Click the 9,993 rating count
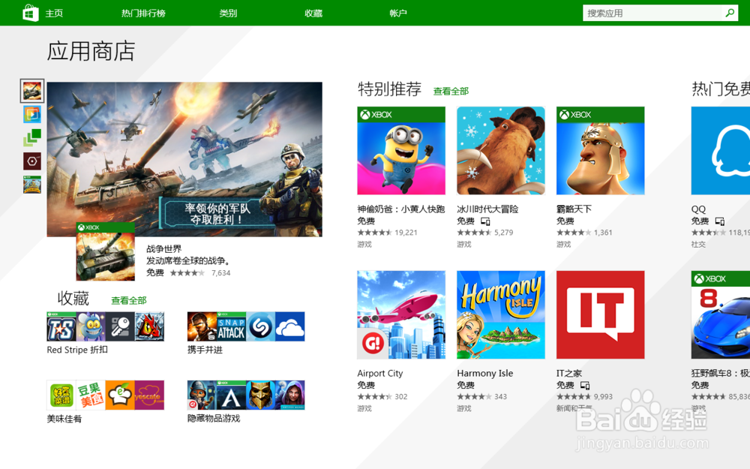This screenshot has width=750, height=469. [603, 397]
